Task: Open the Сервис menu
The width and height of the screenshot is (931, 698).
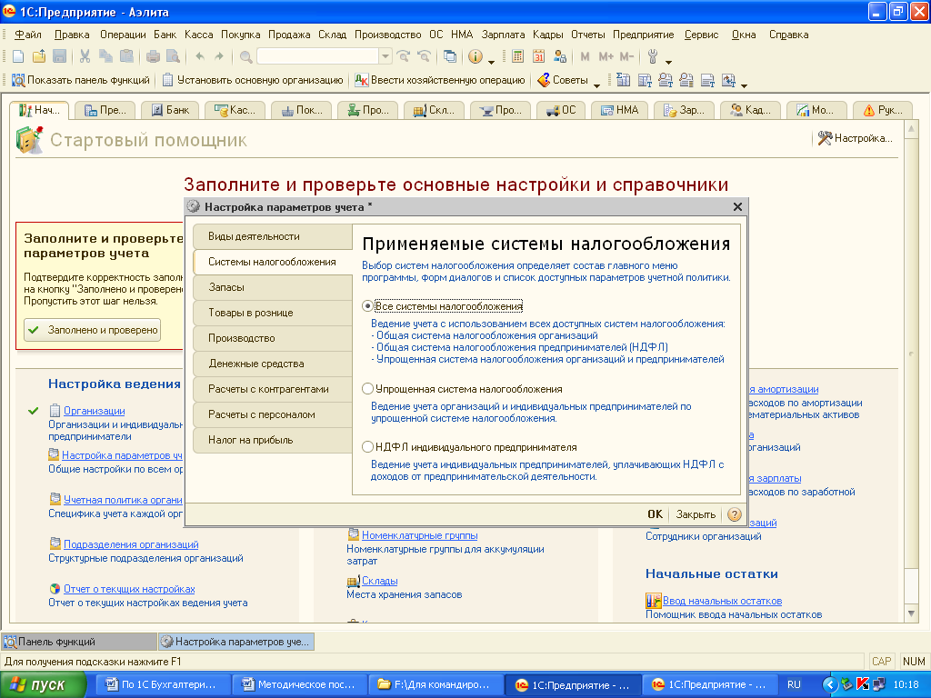Action: tap(701, 35)
